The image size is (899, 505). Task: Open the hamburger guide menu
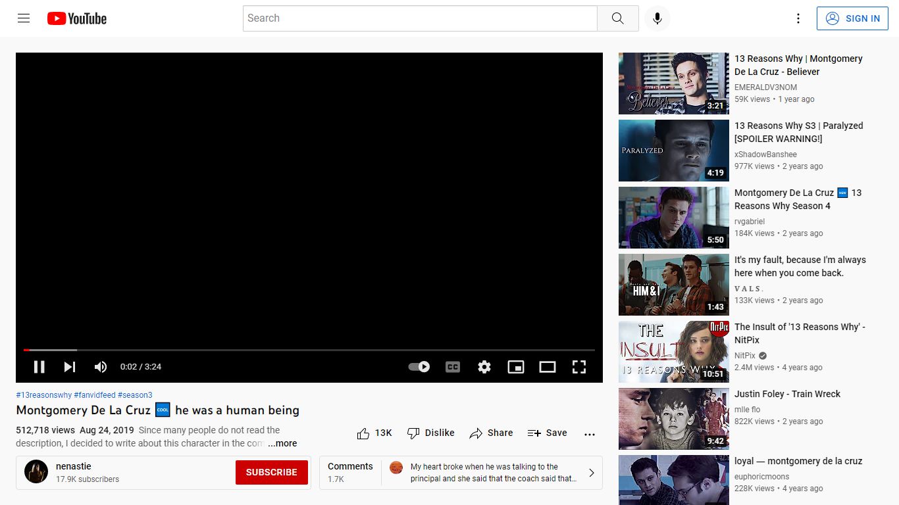[24, 18]
